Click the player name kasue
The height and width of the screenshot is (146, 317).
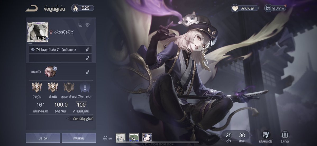pos(64,32)
